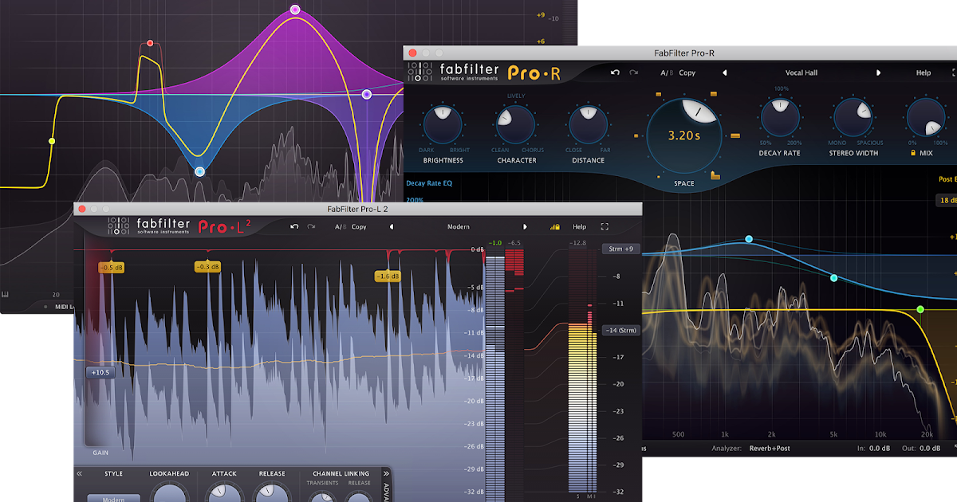
Task: Click the undo arrow in Pro-R toolbar
Action: 615,72
